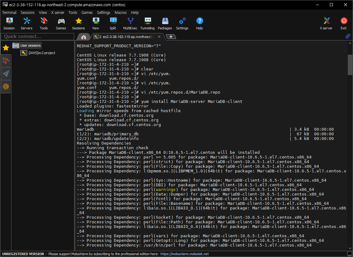Open the Terminal menu

click(9, 13)
